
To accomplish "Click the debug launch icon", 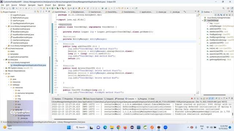I will click(48, 8).
